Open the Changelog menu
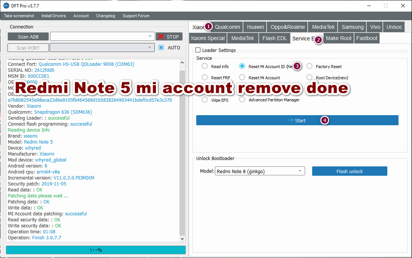 pos(106,16)
